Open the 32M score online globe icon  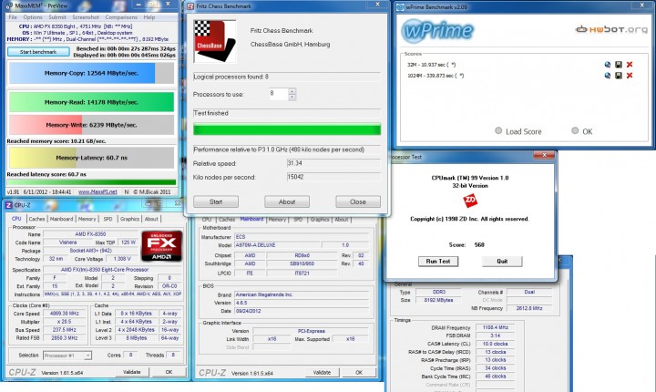[x=607, y=65]
